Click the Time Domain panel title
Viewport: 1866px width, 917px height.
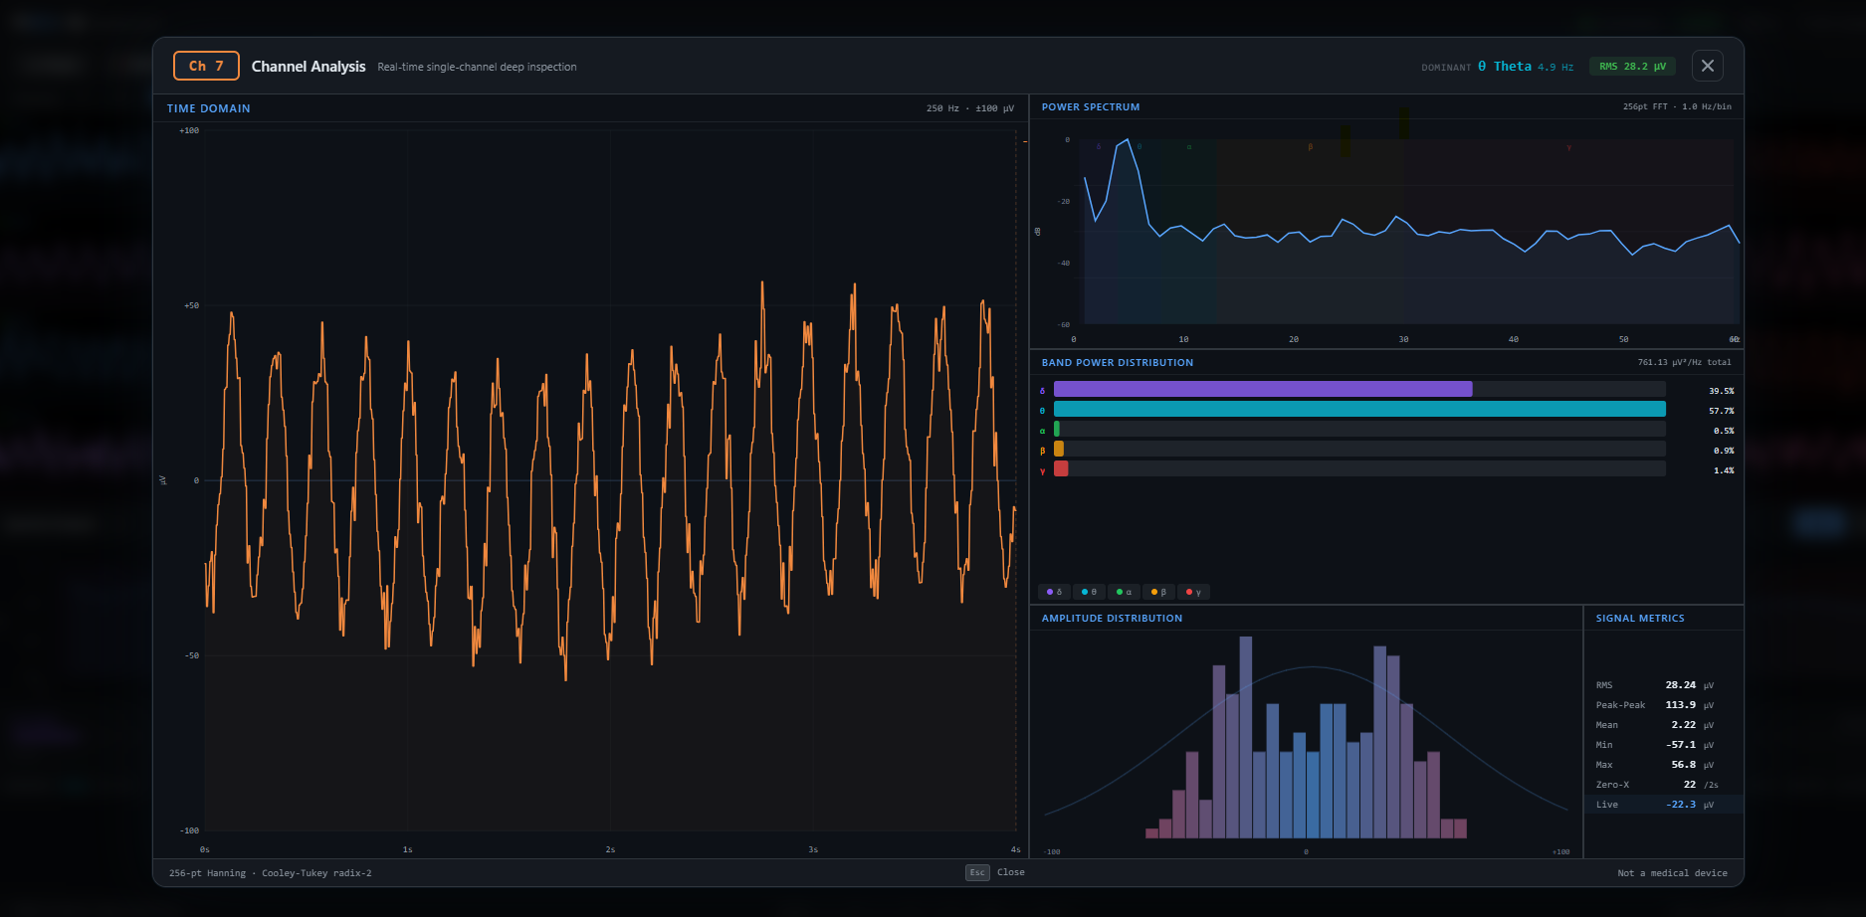coord(208,108)
